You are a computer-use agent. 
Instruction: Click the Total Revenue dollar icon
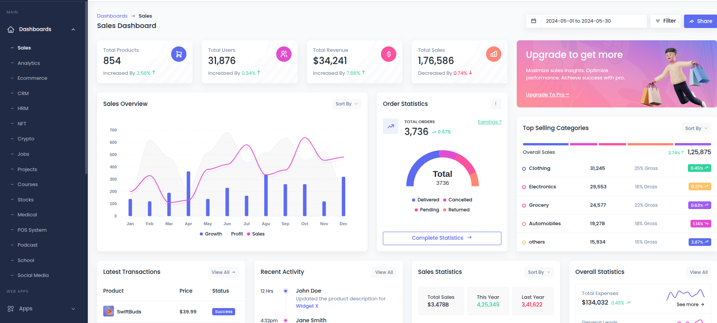tap(389, 54)
